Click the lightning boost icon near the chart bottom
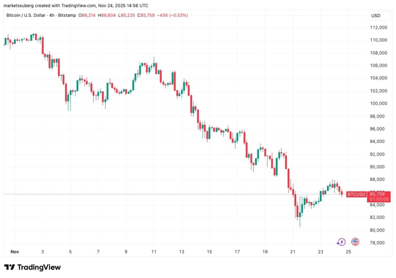This screenshot has width=396, height=278. point(341,242)
